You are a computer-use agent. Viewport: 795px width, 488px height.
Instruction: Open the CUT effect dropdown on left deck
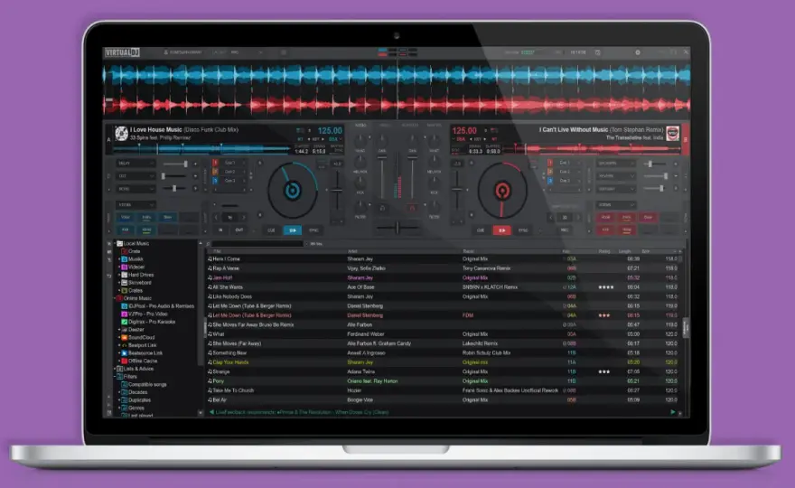click(x=136, y=176)
